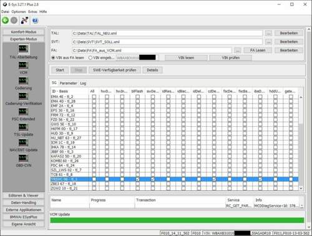Click the down arrow of the SG table scrollbar
The image size is (312, 236).
point(301,188)
